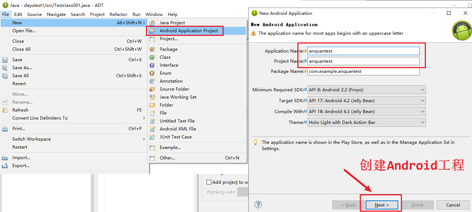Choose Close All from File menu
This screenshot has height=212, width=472.
[74, 49]
